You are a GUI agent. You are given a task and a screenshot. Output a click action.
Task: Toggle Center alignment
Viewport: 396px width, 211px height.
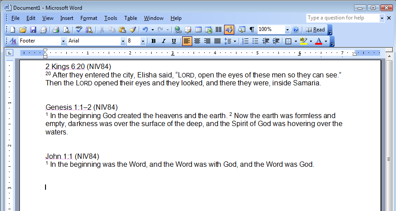(197, 41)
